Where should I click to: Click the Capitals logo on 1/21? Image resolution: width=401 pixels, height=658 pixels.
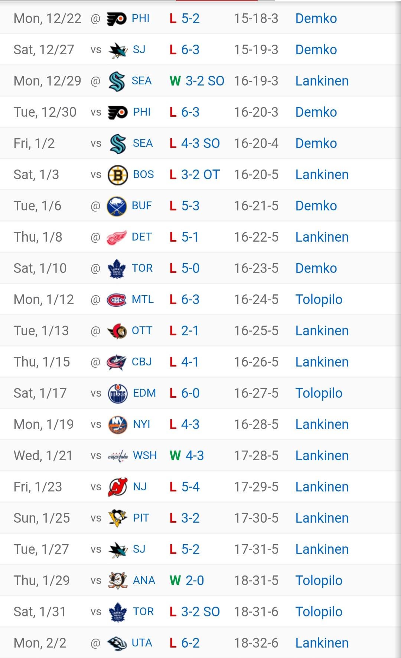click(x=118, y=456)
